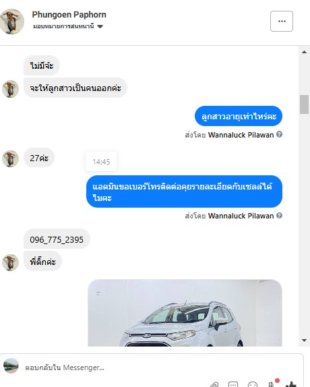
Task: Open the emoji picker icon
Action: pos(253,385)
